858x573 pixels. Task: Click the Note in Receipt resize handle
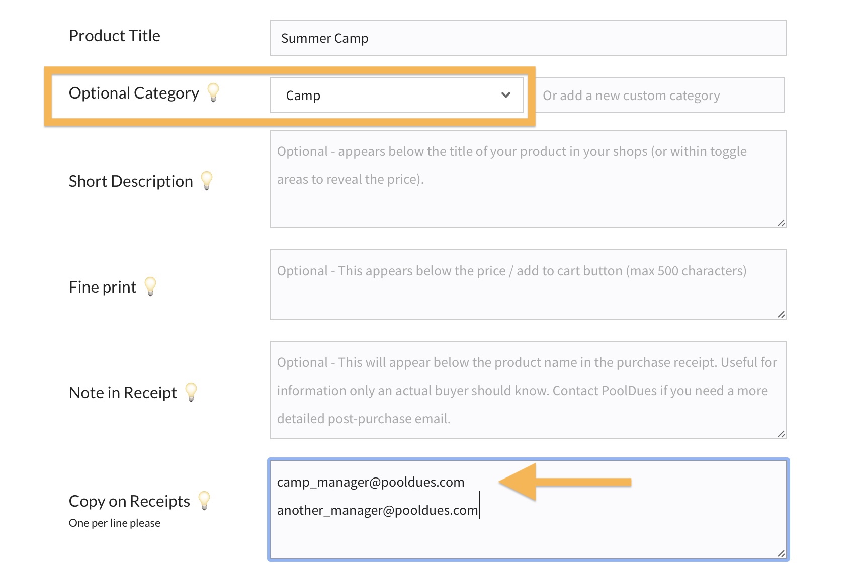(x=781, y=434)
